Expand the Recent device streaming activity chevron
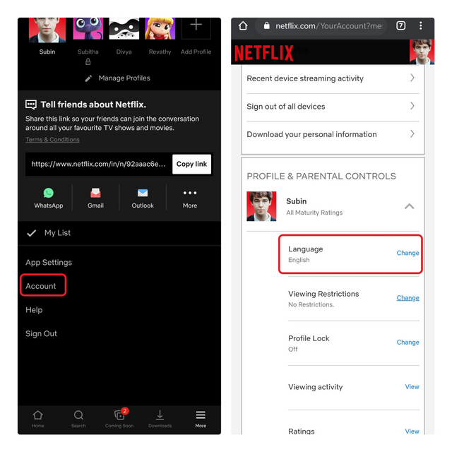 click(412, 78)
